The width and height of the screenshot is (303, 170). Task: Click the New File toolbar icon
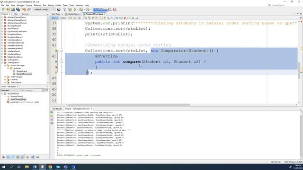[x=3, y=9]
